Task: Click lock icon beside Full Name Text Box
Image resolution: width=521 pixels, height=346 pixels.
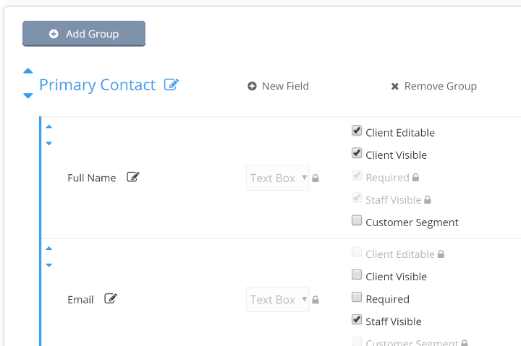Action: (315, 178)
